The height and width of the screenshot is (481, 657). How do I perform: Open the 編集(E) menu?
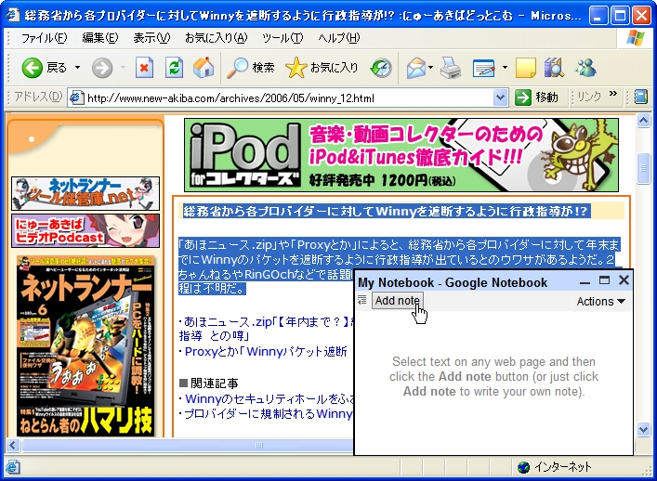coord(100,38)
